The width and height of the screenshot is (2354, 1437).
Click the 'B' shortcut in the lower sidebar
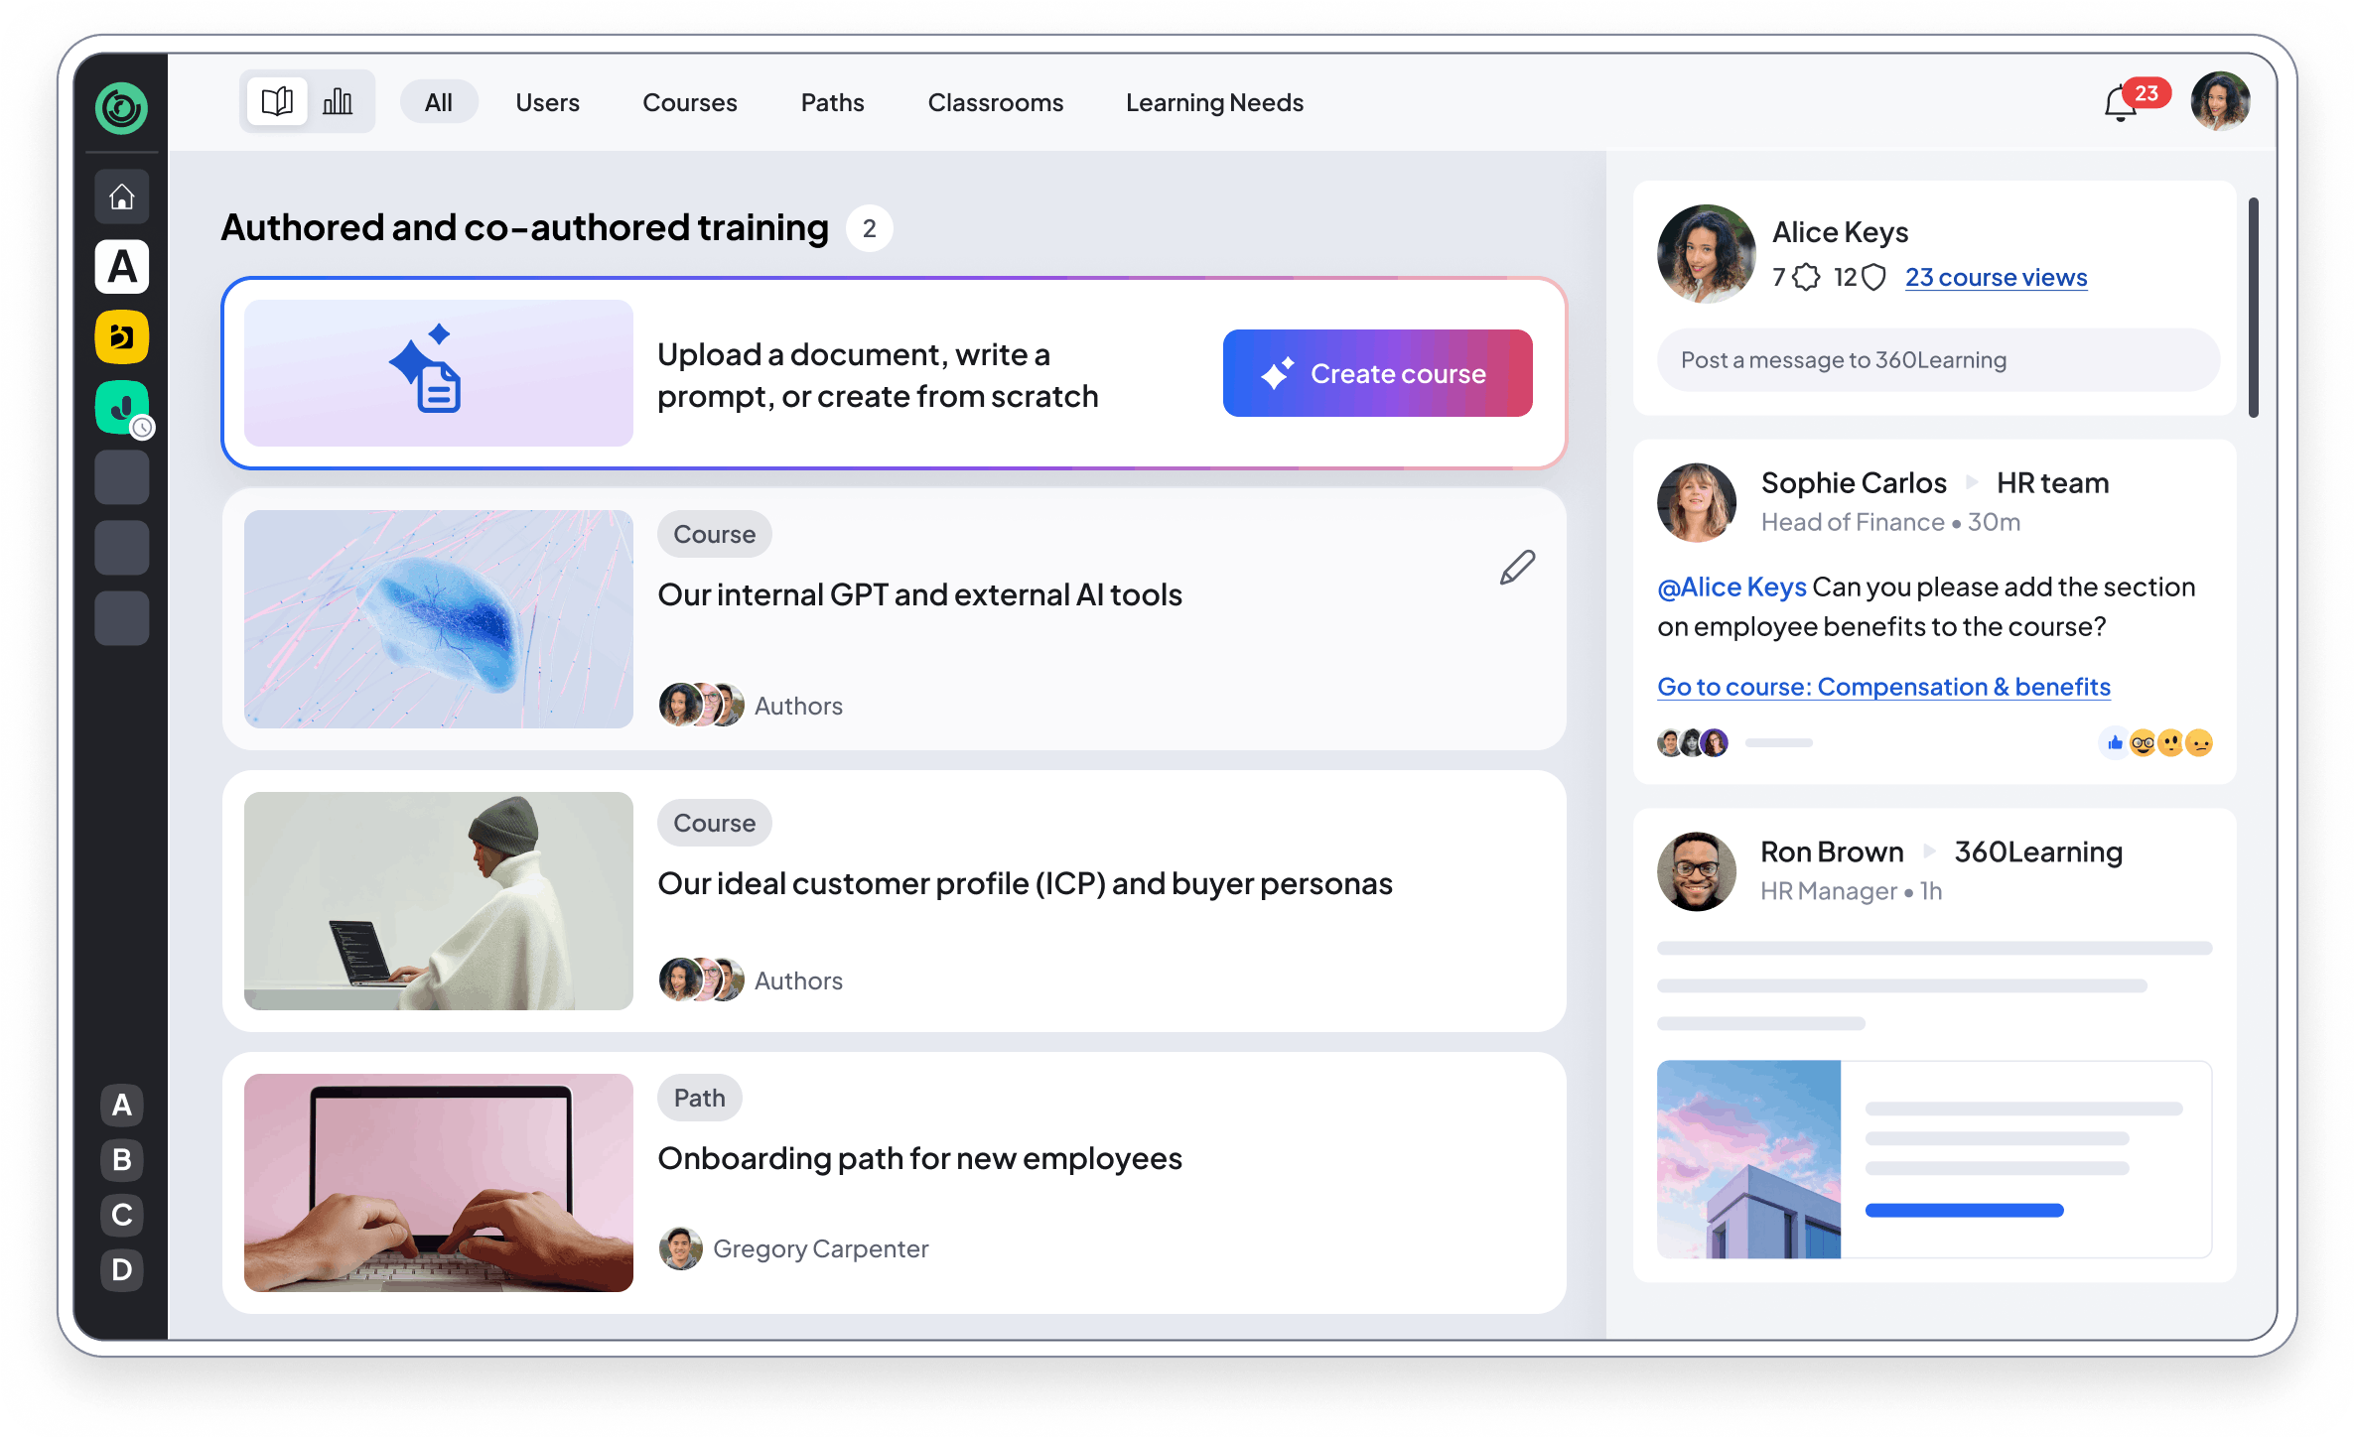(x=121, y=1160)
